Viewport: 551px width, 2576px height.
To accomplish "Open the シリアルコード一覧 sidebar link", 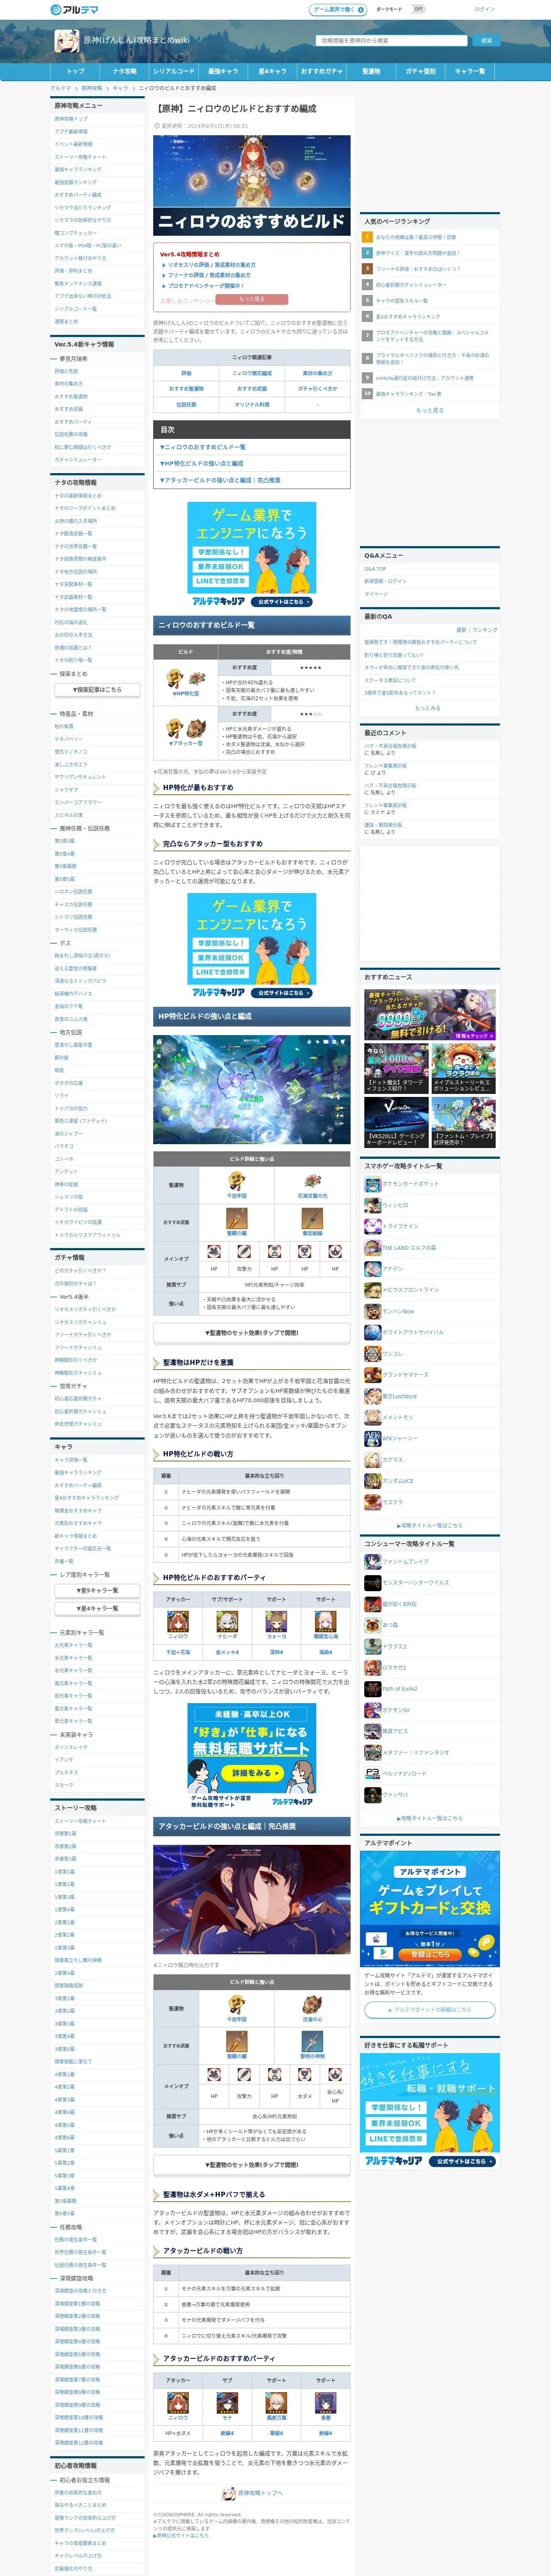I will 76,309.
